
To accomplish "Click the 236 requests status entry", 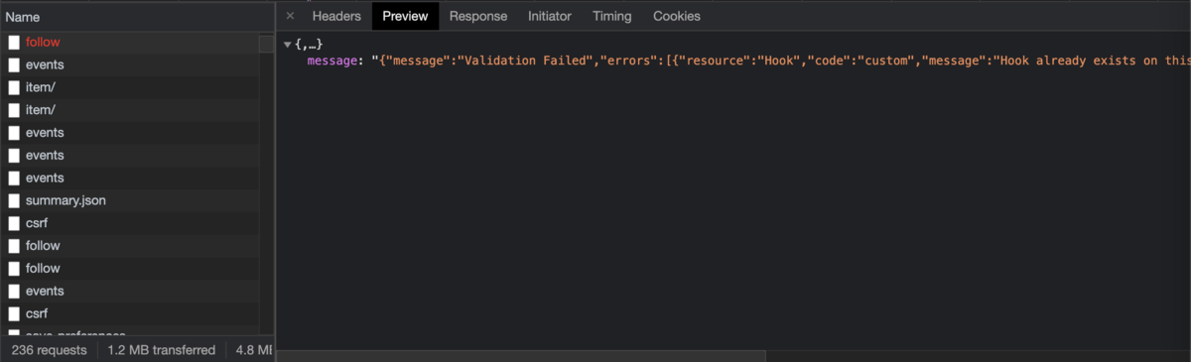I will coord(49,350).
